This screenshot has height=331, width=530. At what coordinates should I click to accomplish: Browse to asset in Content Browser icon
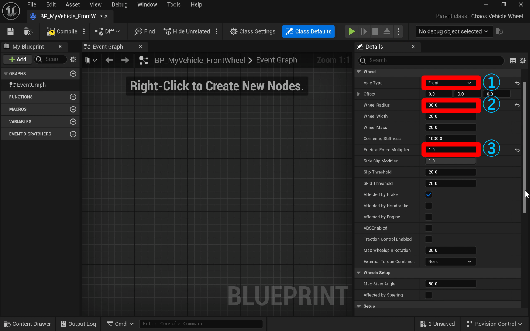28,31
